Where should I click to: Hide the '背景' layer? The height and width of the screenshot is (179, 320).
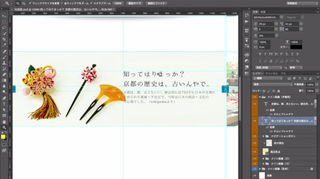pos(255,176)
